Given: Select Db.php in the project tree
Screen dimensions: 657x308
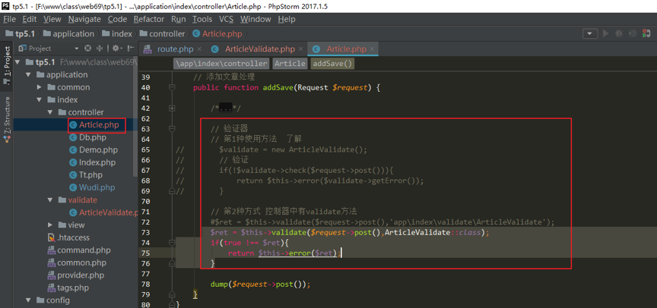Looking at the screenshot, I should click(x=87, y=137).
